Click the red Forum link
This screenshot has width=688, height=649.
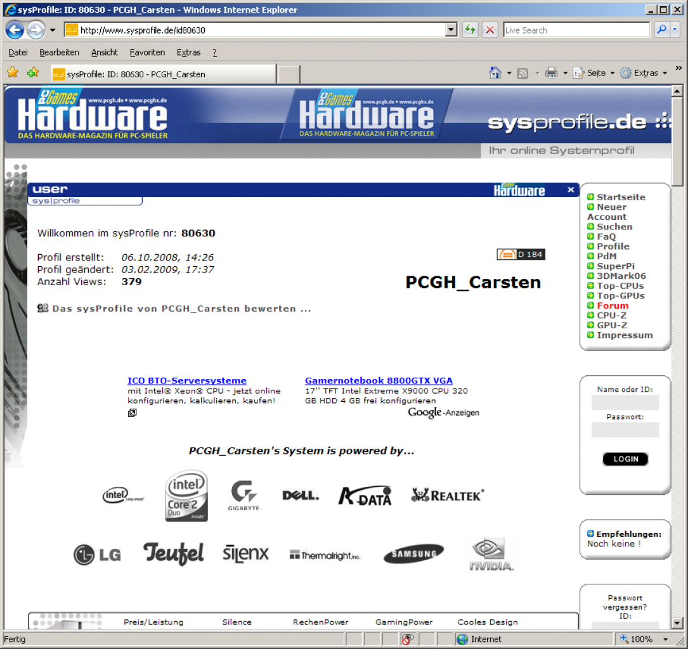613,305
